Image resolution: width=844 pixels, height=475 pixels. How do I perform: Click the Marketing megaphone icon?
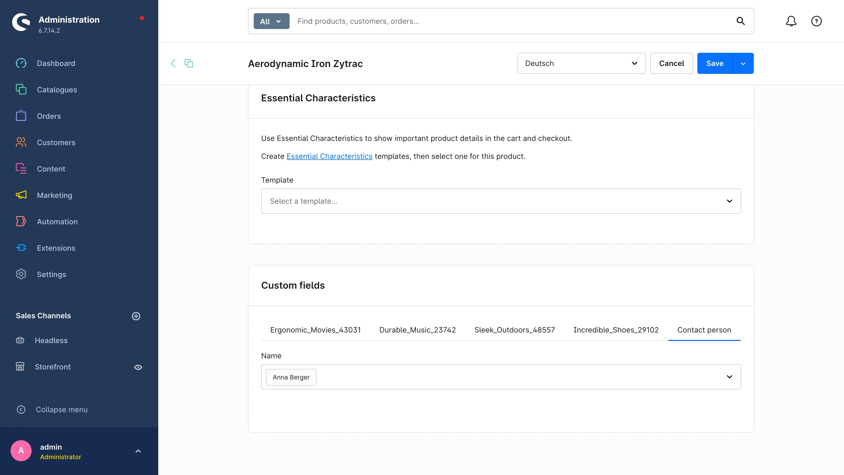pos(21,195)
